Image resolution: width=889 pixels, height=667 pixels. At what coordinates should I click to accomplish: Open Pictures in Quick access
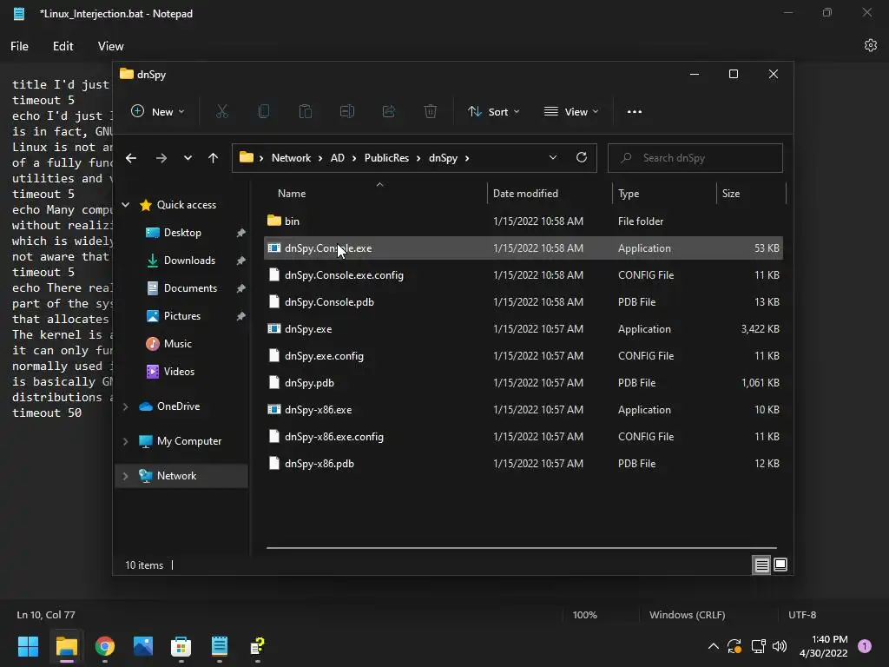coord(182,316)
